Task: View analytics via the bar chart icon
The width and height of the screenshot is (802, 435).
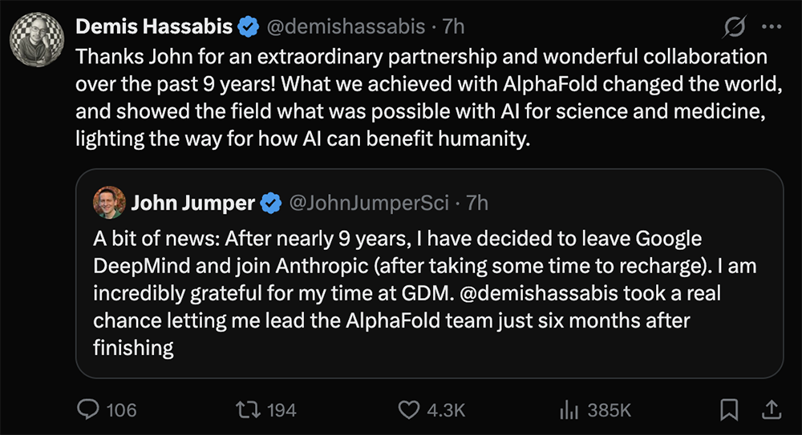Action: [569, 409]
